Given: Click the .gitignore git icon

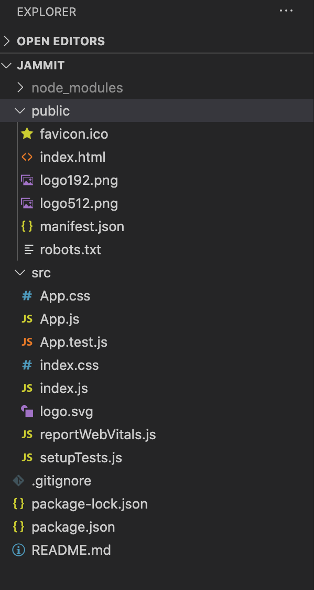Looking at the screenshot, I should [x=18, y=481].
